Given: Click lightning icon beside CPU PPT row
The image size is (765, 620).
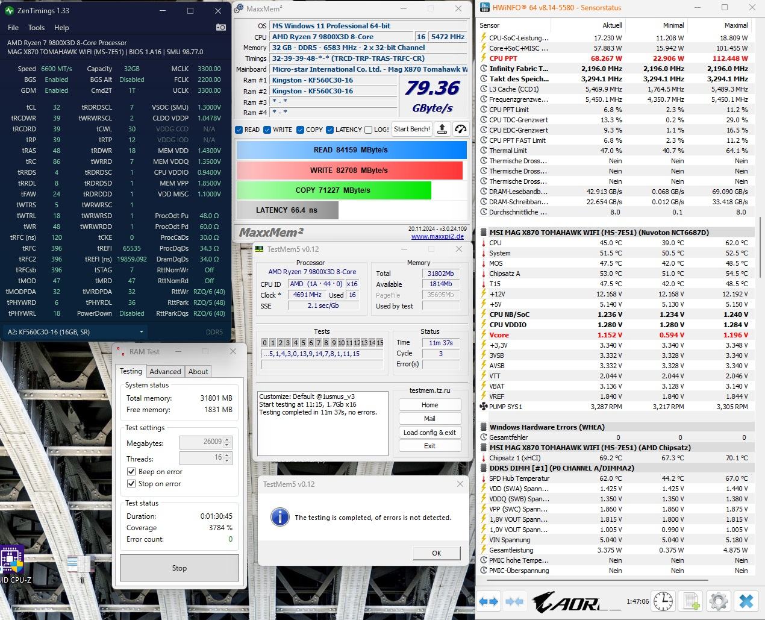Looking at the screenshot, I should (x=483, y=58).
